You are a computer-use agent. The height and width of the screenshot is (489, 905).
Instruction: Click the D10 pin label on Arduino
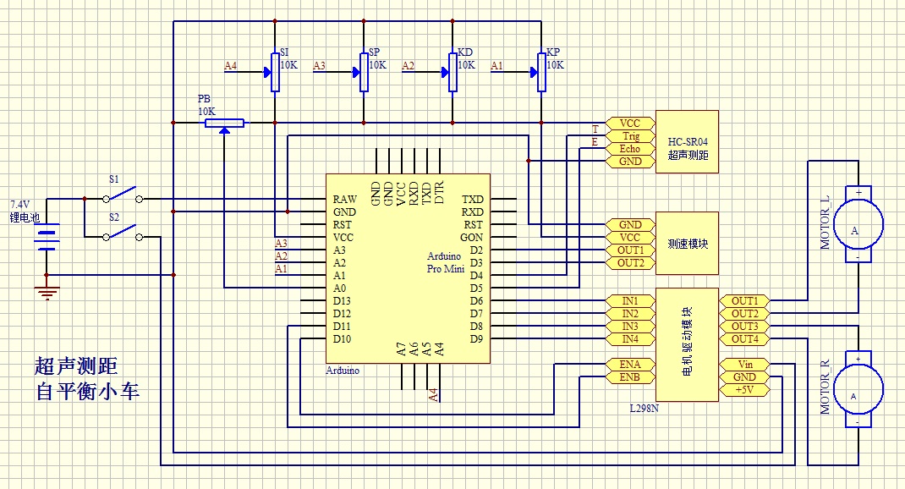342,339
